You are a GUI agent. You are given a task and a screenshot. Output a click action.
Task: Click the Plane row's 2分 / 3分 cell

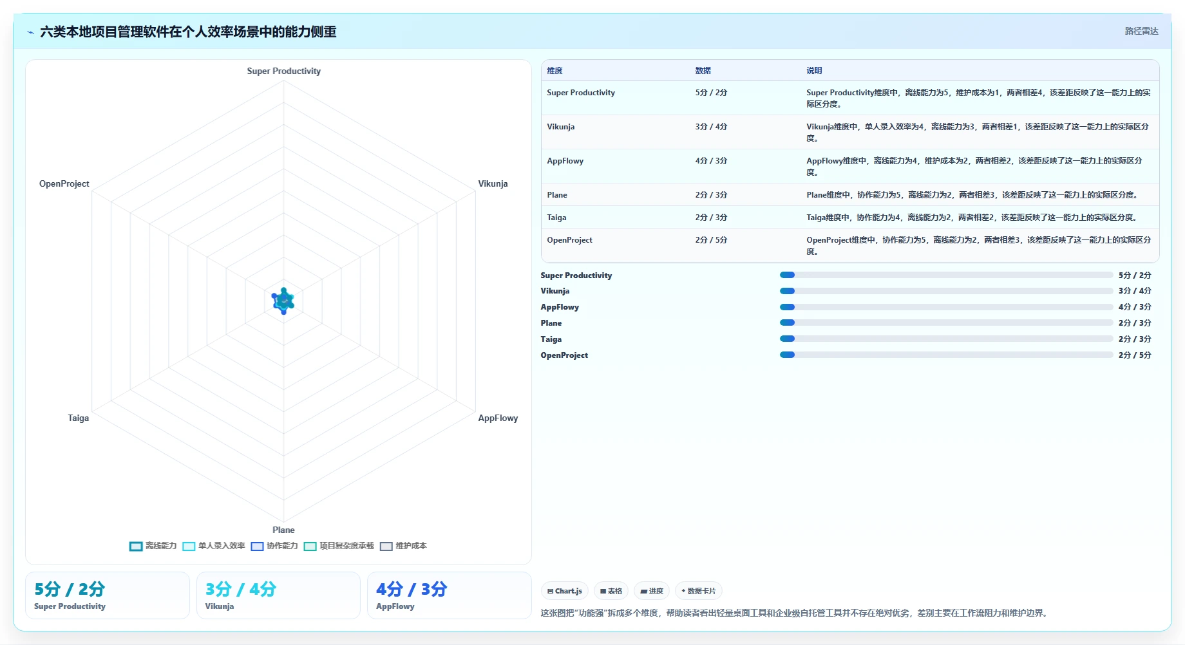tap(711, 195)
